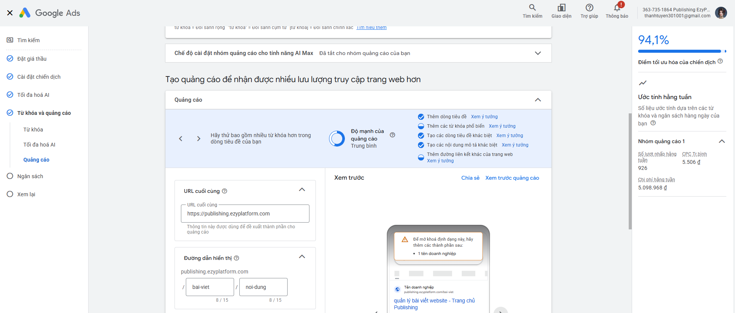Click the globe icon in the ad preview
The width and height of the screenshot is (735, 313).
(x=397, y=289)
